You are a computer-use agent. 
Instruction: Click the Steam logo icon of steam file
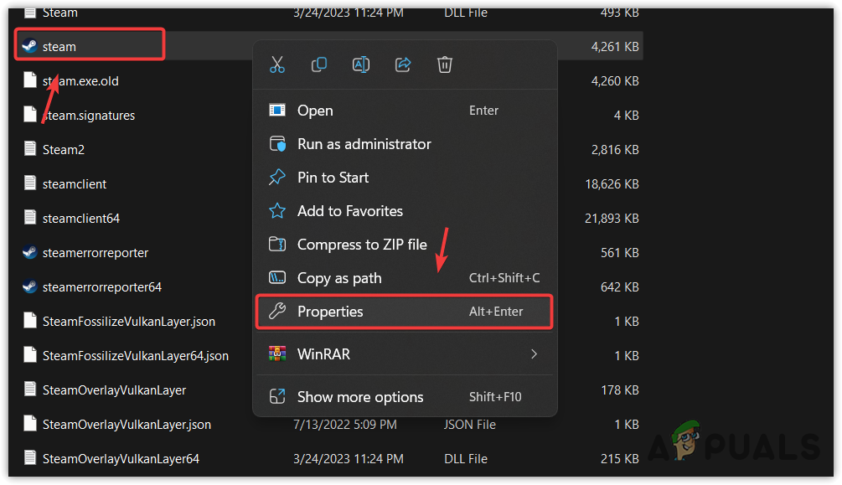pos(29,46)
